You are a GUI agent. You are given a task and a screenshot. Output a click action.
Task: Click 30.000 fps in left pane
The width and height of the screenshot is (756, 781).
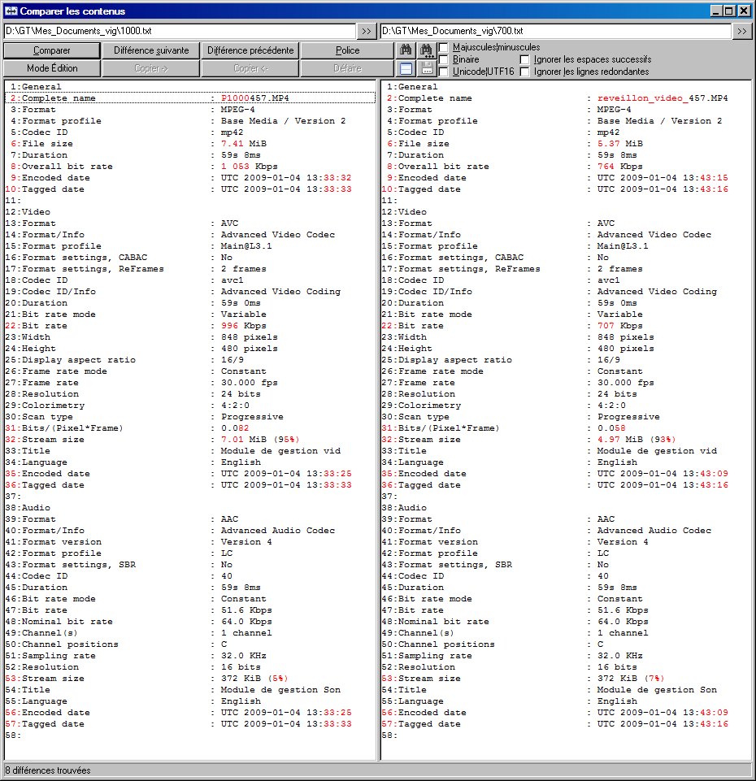coord(250,383)
